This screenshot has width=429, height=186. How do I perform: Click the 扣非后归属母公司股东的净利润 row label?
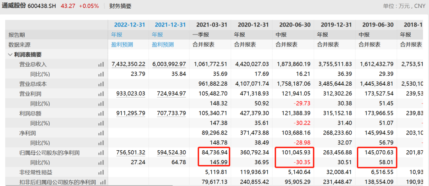click(57, 182)
